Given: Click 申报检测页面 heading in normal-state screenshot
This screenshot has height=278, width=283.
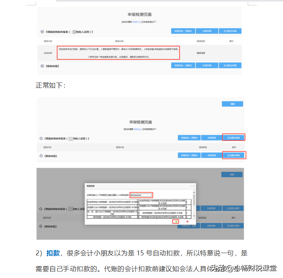Looking at the screenshot, I should pos(141,122).
